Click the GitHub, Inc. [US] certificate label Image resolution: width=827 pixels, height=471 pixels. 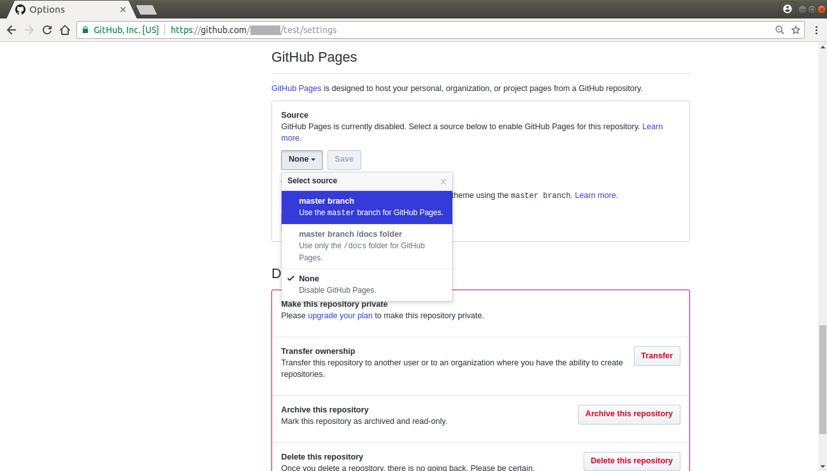[126, 30]
